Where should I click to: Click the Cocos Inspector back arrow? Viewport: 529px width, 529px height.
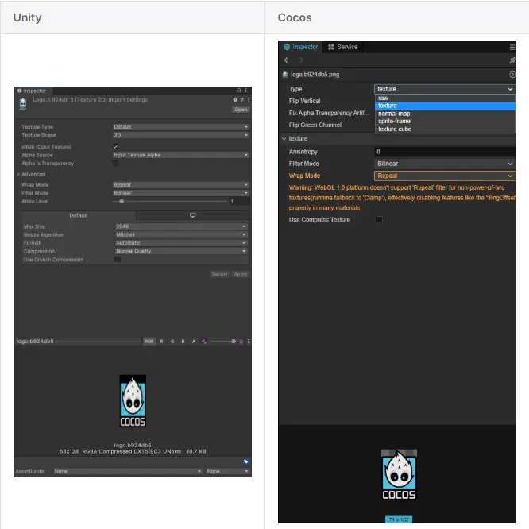coord(286,60)
